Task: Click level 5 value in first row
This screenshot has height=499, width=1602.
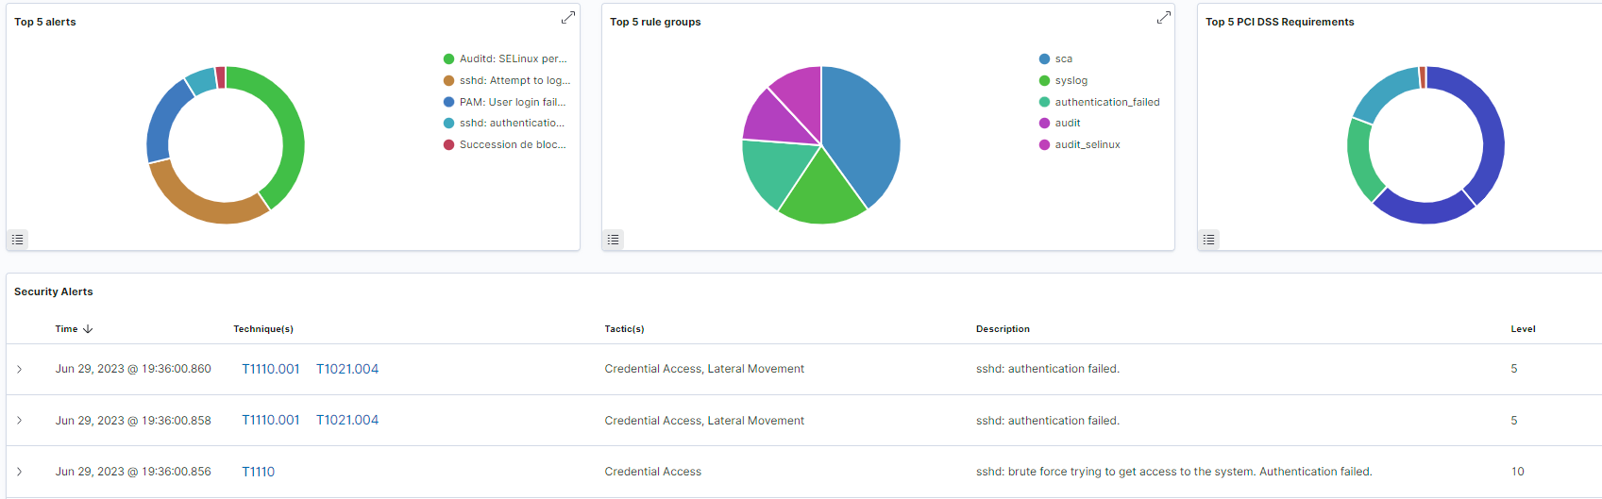Action: (1513, 369)
